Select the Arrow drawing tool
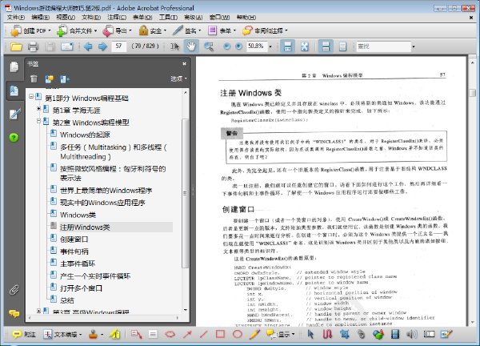The height and width of the screenshot is (346, 480). coord(187,334)
